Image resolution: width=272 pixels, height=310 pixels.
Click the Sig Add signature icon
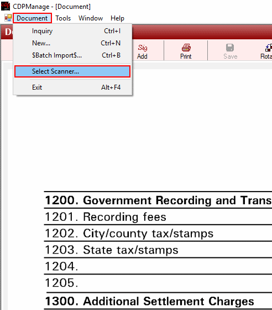tap(142, 48)
